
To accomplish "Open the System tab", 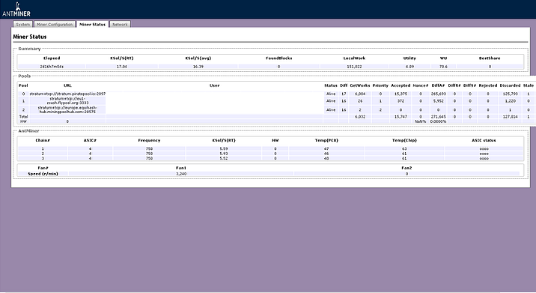I will click(x=23, y=24).
